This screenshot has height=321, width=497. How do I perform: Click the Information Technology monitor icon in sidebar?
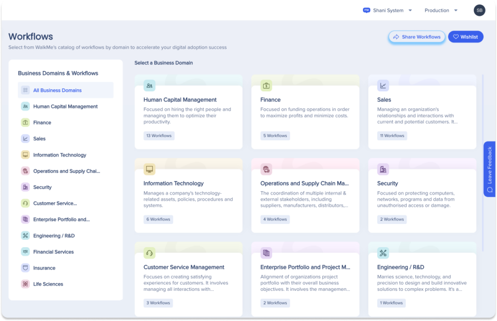pyautogui.click(x=26, y=154)
